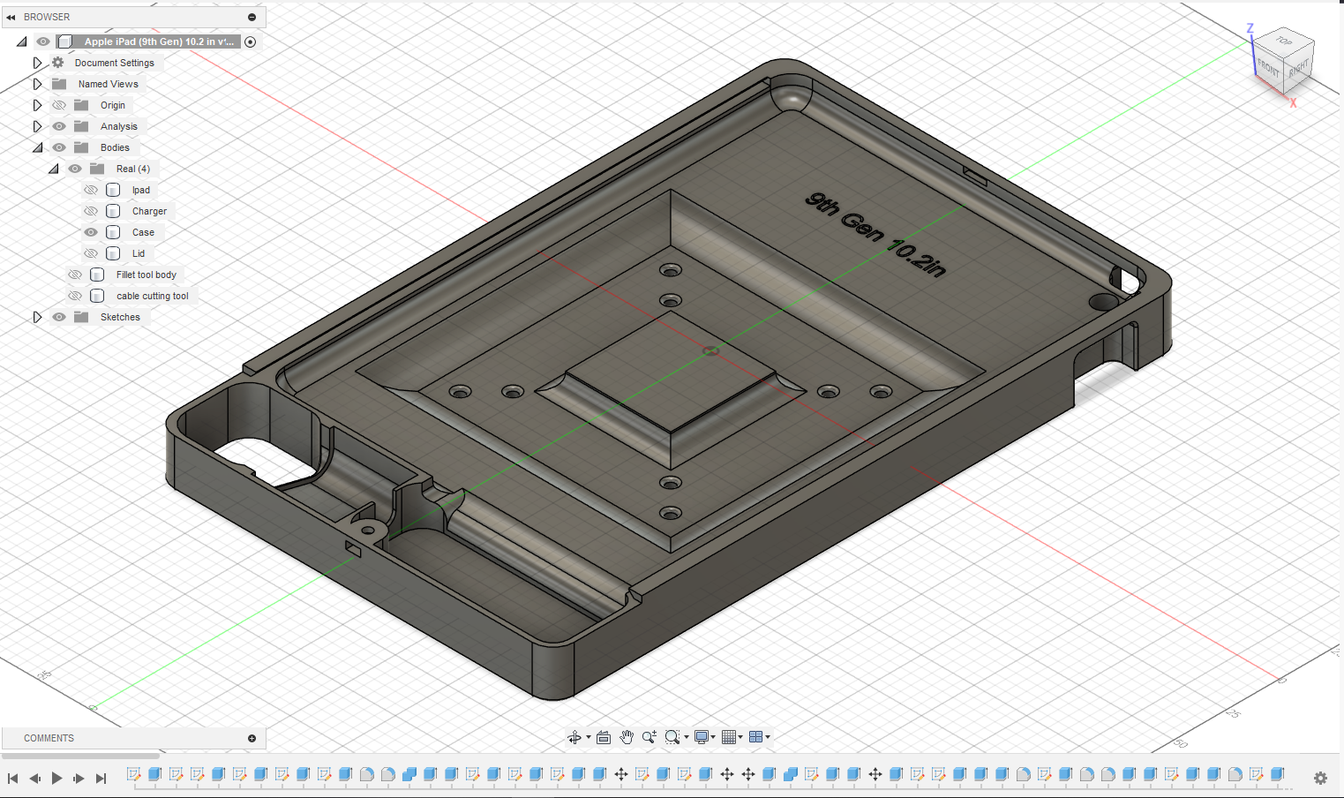Open timeline settings gear icon
This screenshot has height=798, width=1344.
click(x=1320, y=778)
